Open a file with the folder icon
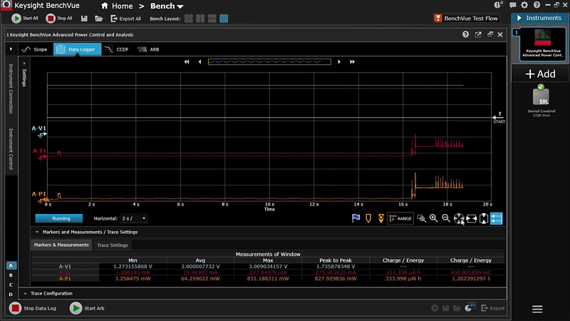The width and height of the screenshot is (570, 321). coord(98,19)
